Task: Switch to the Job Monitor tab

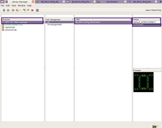Action: tap(112, 2)
